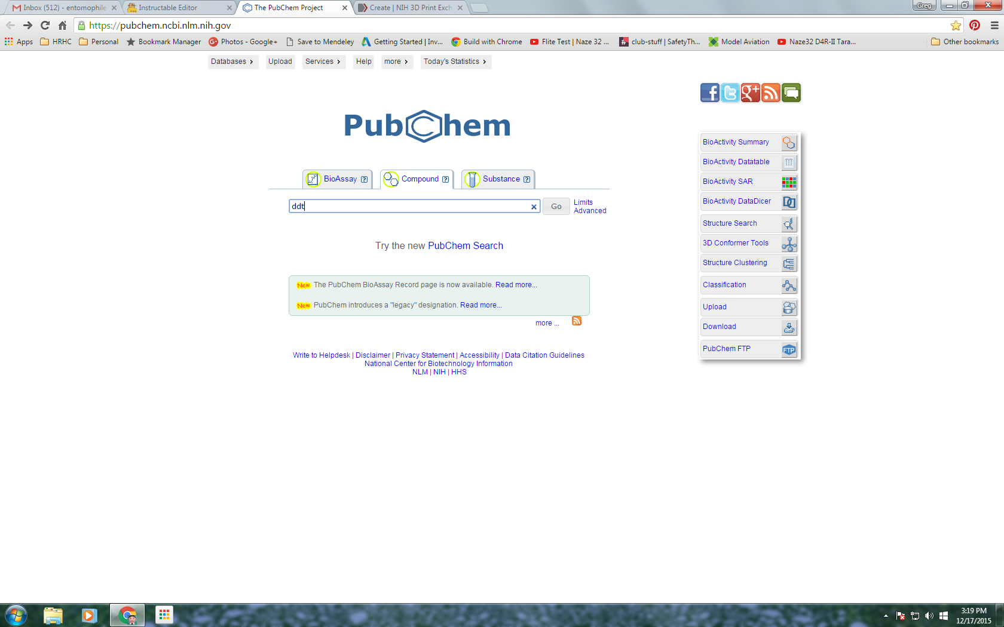Show hidden tray icons arrow
The width and height of the screenshot is (1004, 627).
tap(886, 616)
